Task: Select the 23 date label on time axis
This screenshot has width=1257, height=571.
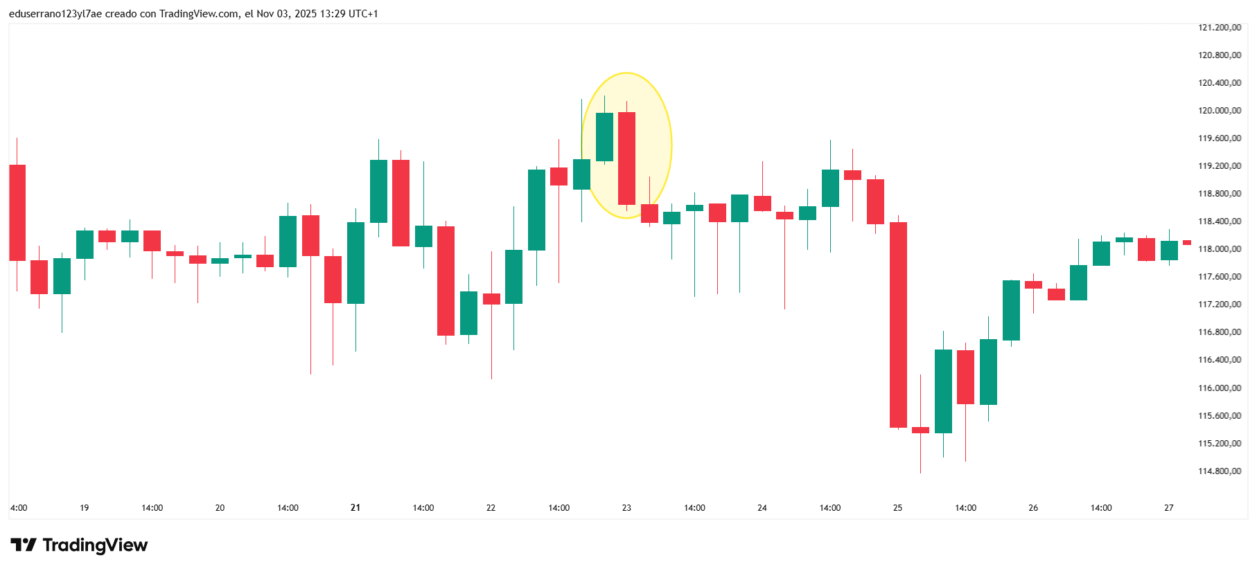Action: [x=626, y=508]
